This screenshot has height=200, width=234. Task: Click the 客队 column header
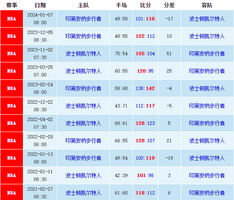point(207,6)
